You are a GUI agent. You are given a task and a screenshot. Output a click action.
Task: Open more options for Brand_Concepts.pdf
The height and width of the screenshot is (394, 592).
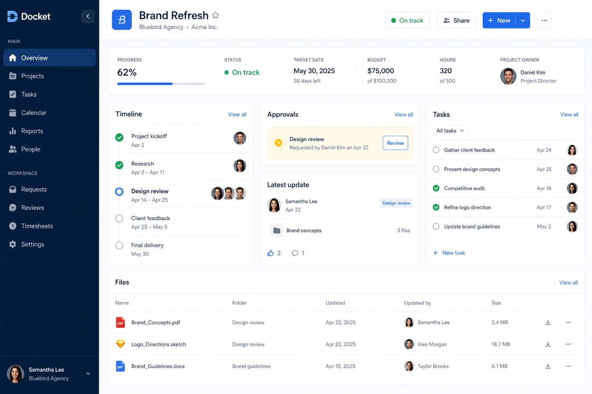[x=568, y=323]
